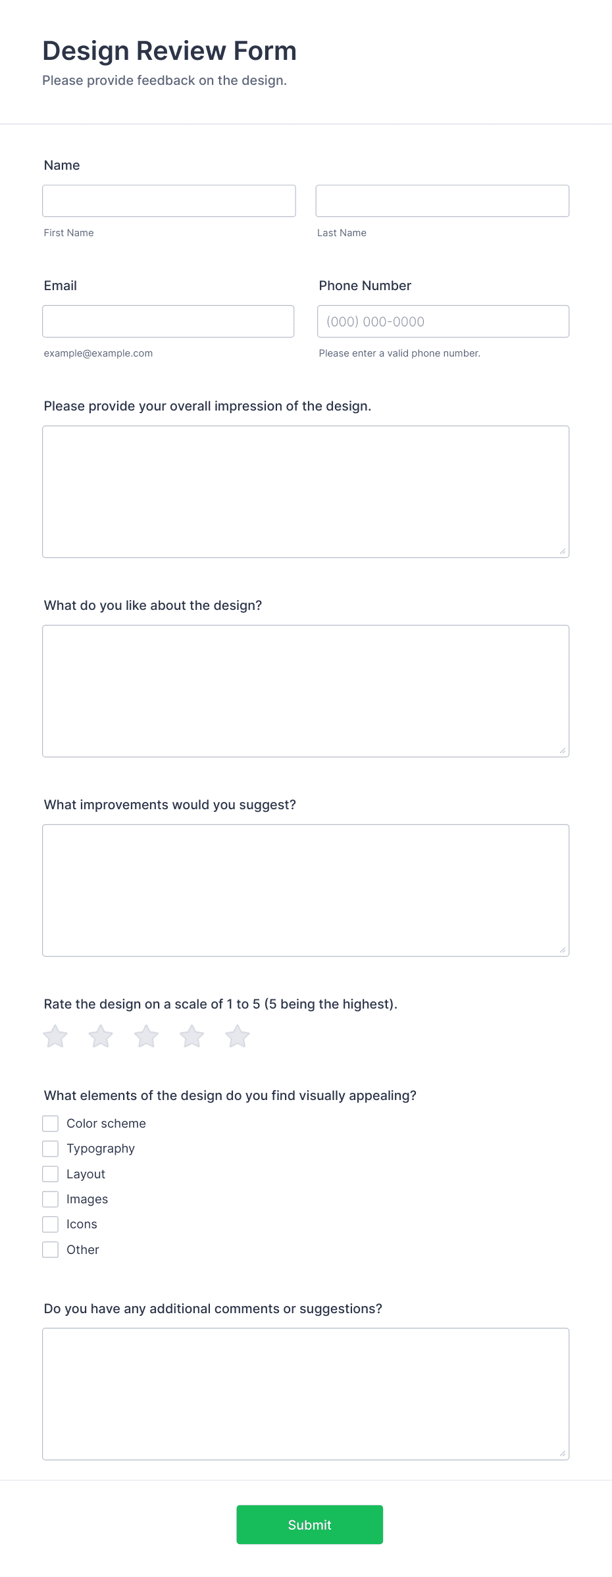Click into the Last Name field
Viewport: 612px width, 1577px height.
(442, 201)
